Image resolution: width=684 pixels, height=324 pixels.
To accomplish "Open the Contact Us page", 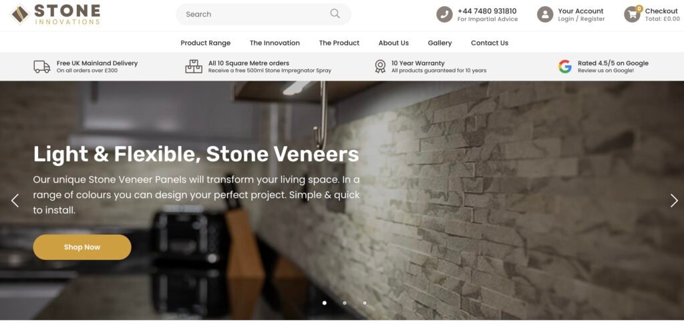I will (x=490, y=43).
